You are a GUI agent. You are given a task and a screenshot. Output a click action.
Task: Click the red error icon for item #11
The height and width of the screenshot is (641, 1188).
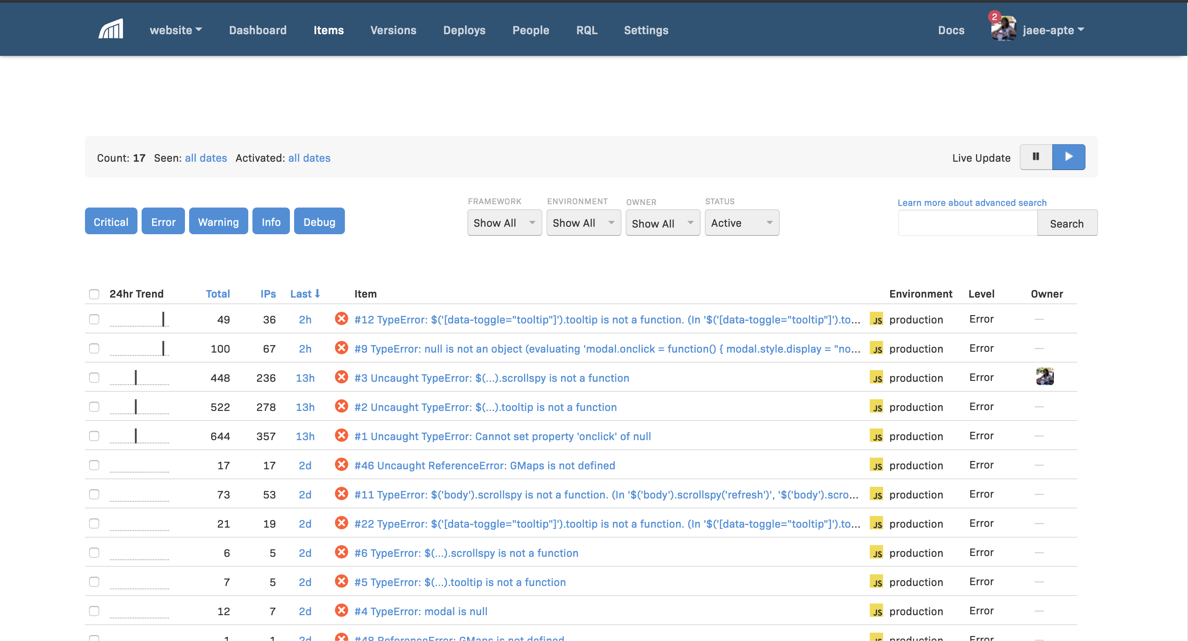(341, 493)
